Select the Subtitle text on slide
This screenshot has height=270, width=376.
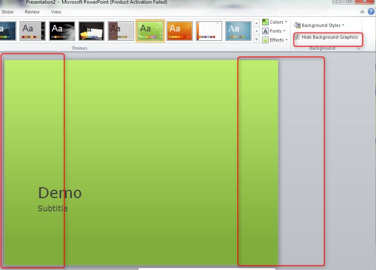[x=53, y=208]
